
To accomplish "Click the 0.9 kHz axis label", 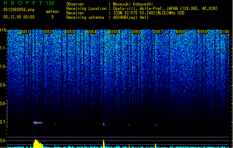I will coord(3,85).
